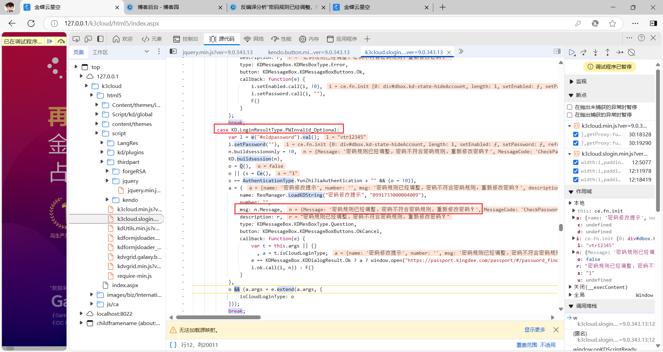Viewport: 663px width, 352px height.
Task: Open the Application tab
Action: (x=342, y=39)
